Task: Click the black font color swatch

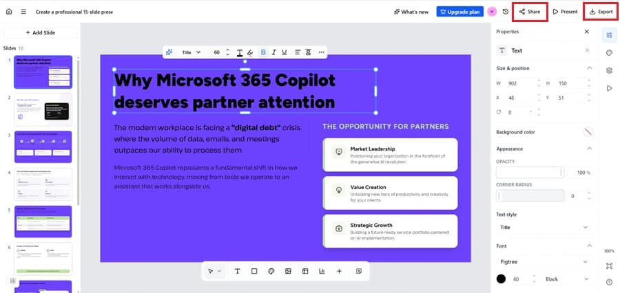Action: pos(501,279)
